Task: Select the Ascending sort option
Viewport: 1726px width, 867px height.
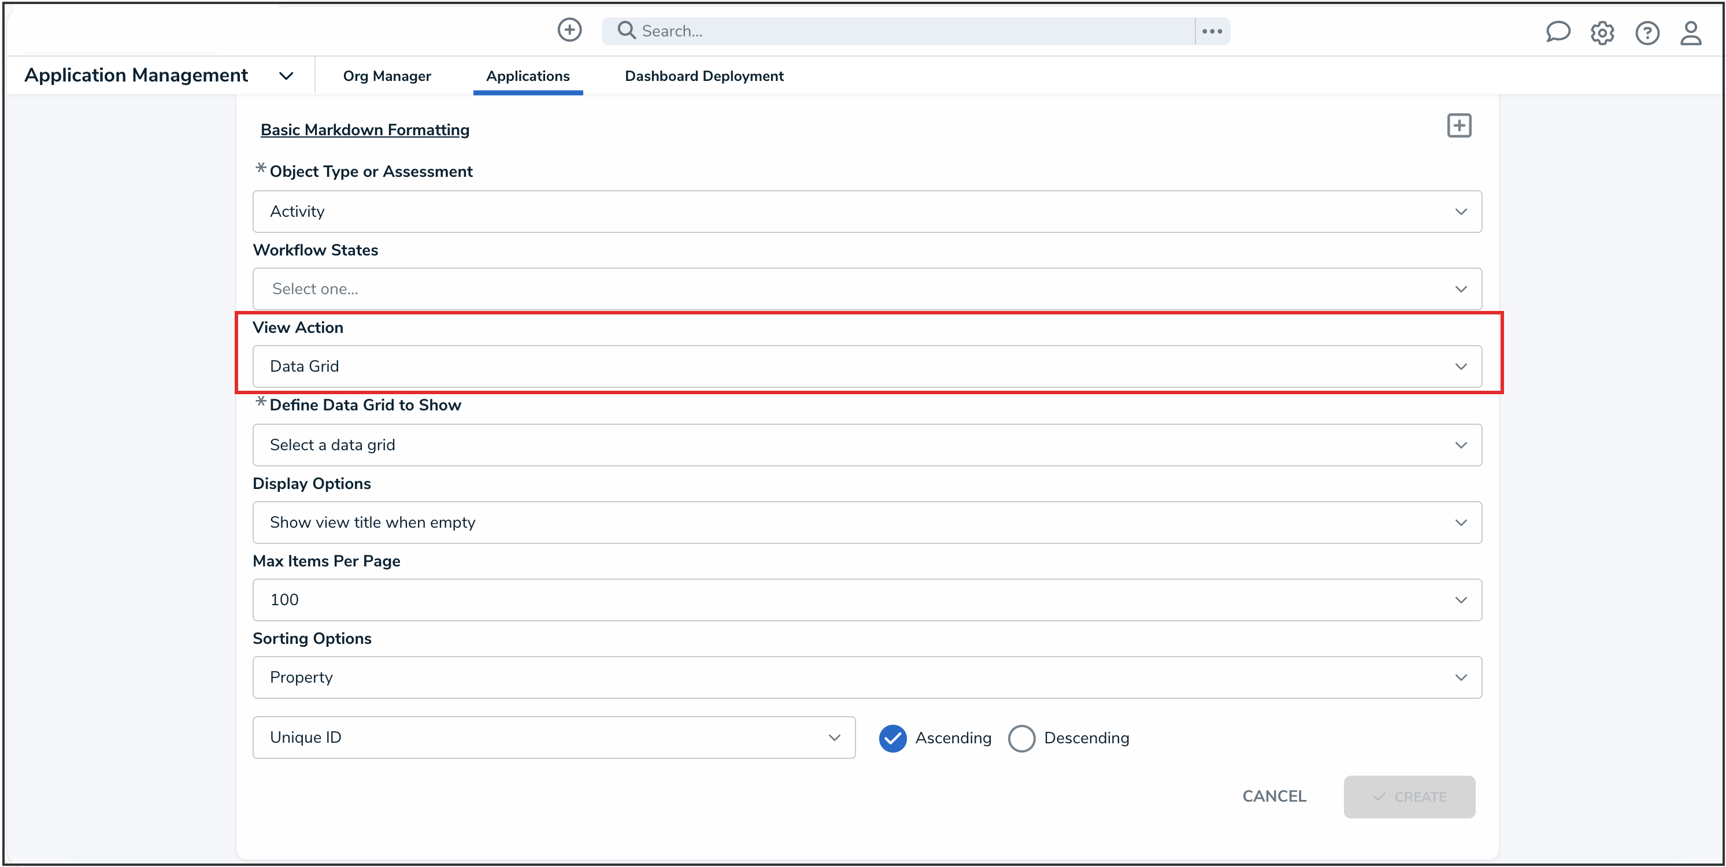Action: click(x=892, y=738)
